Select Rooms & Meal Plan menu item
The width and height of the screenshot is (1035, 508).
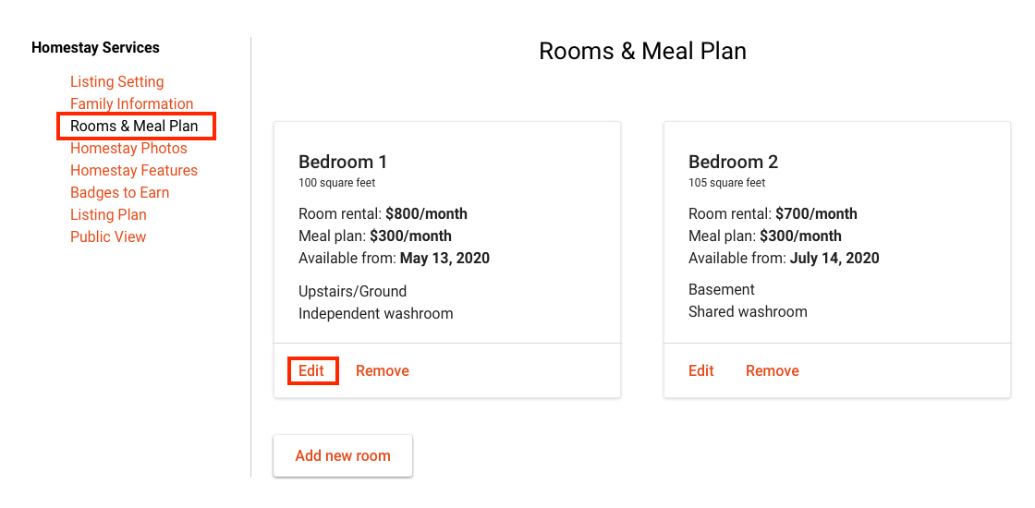click(134, 127)
